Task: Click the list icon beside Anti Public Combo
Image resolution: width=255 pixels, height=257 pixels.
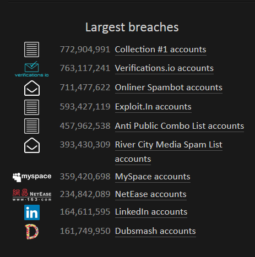Action: pos(31,126)
